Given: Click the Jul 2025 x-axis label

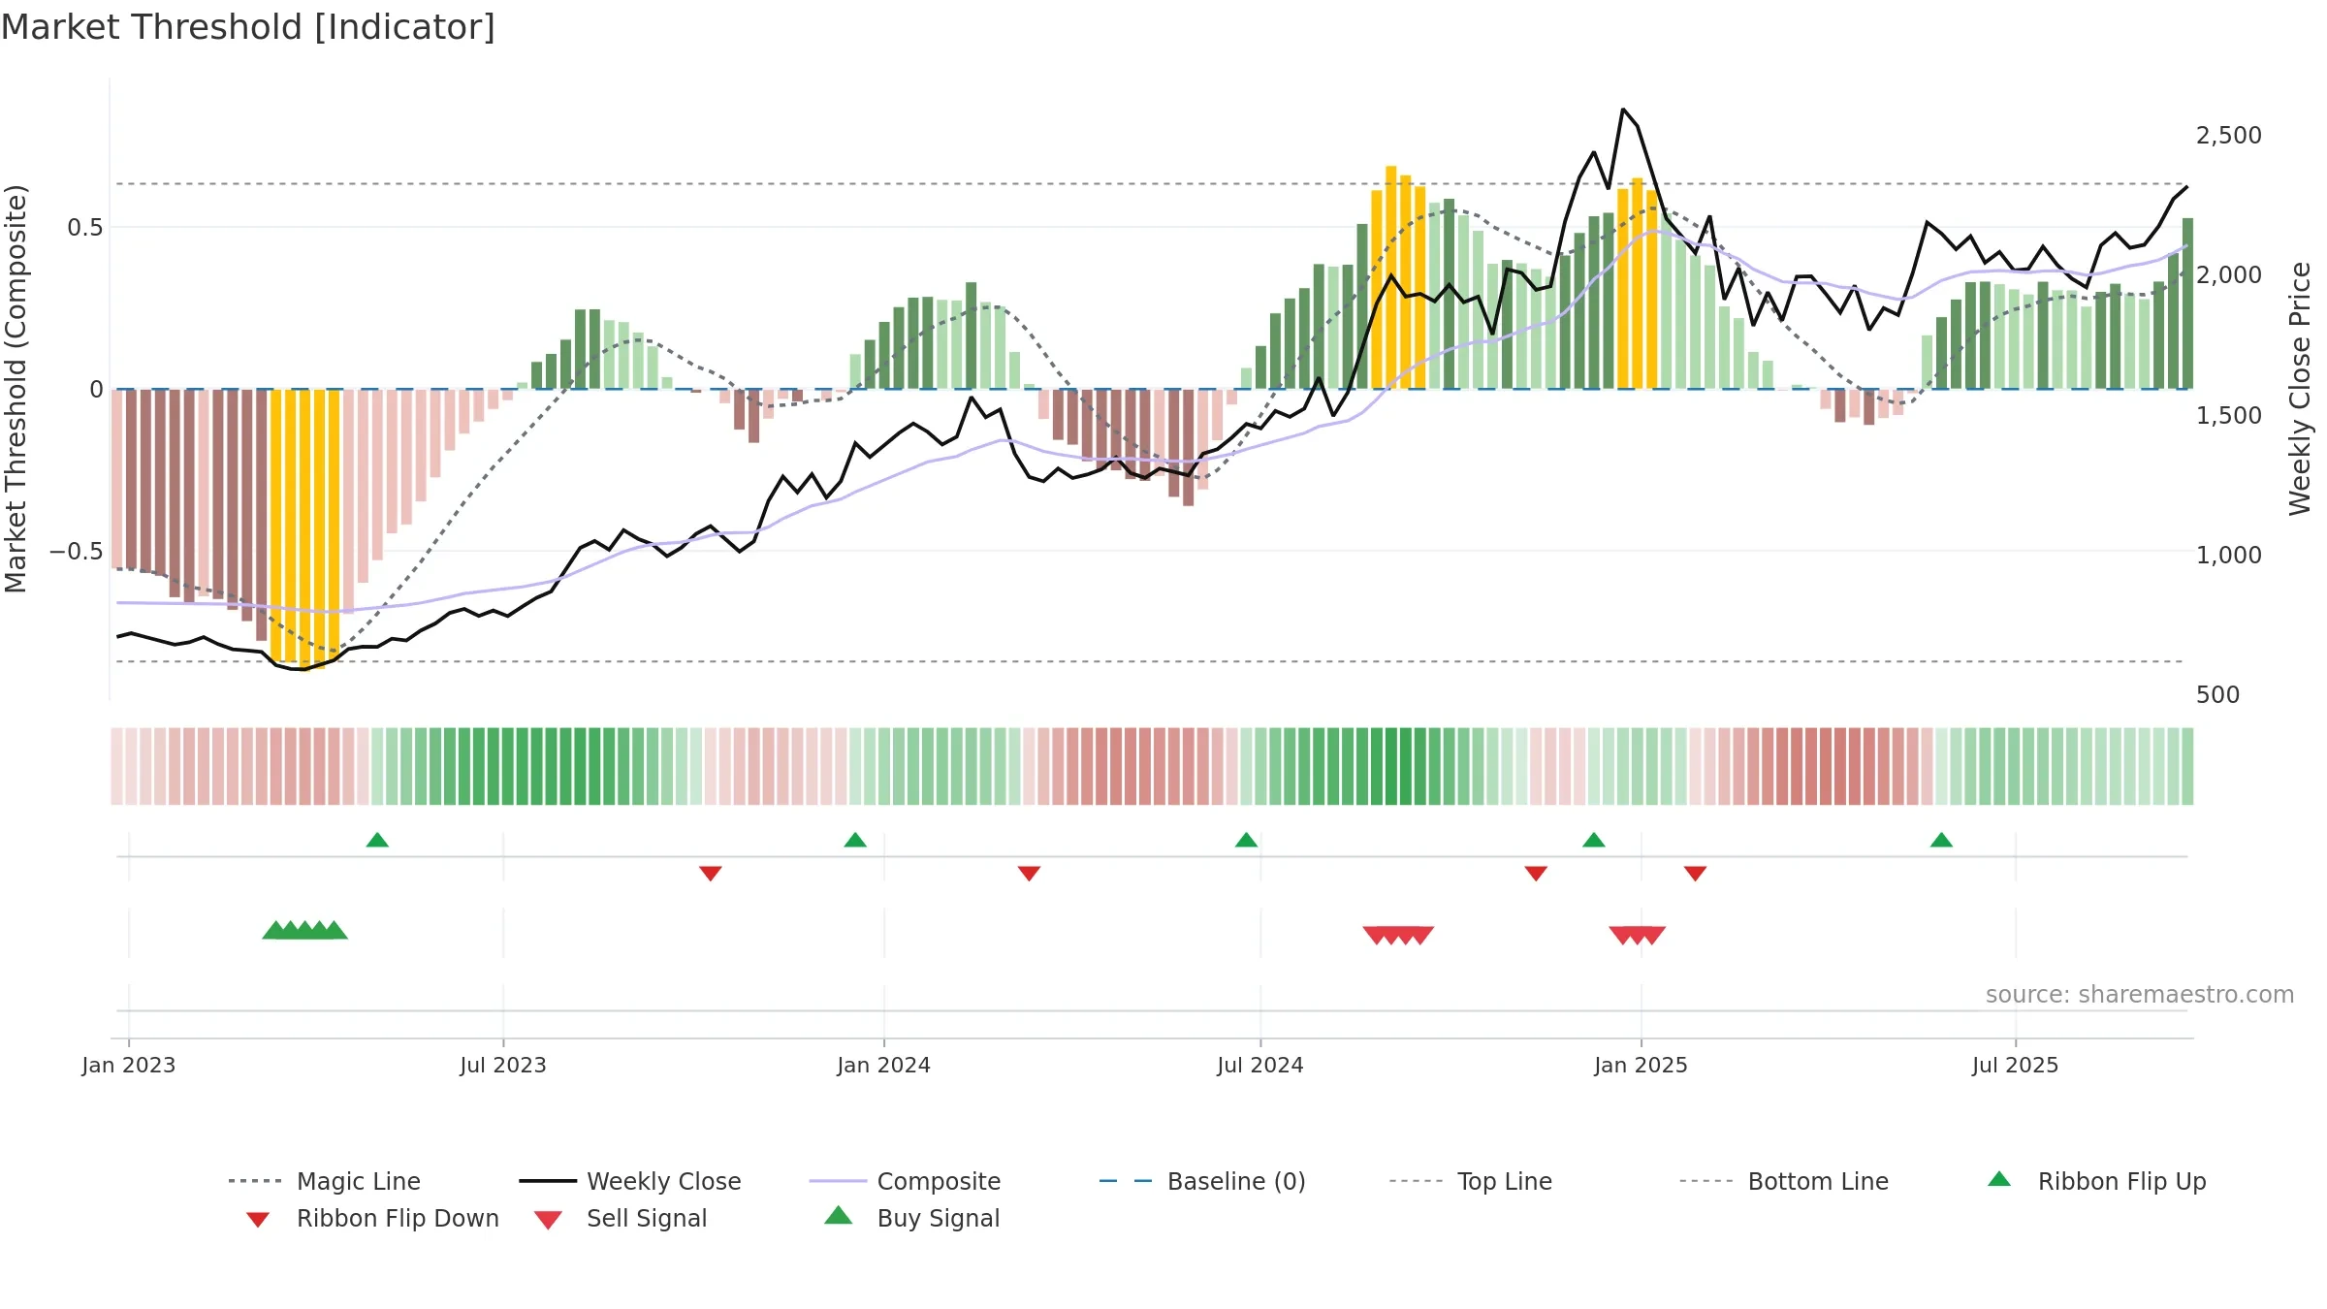Looking at the screenshot, I should tap(2016, 1066).
